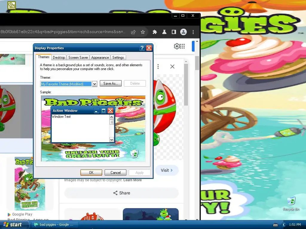This screenshot has height=229, width=306.
Task: Click the Share button
Action: click(122, 193)
